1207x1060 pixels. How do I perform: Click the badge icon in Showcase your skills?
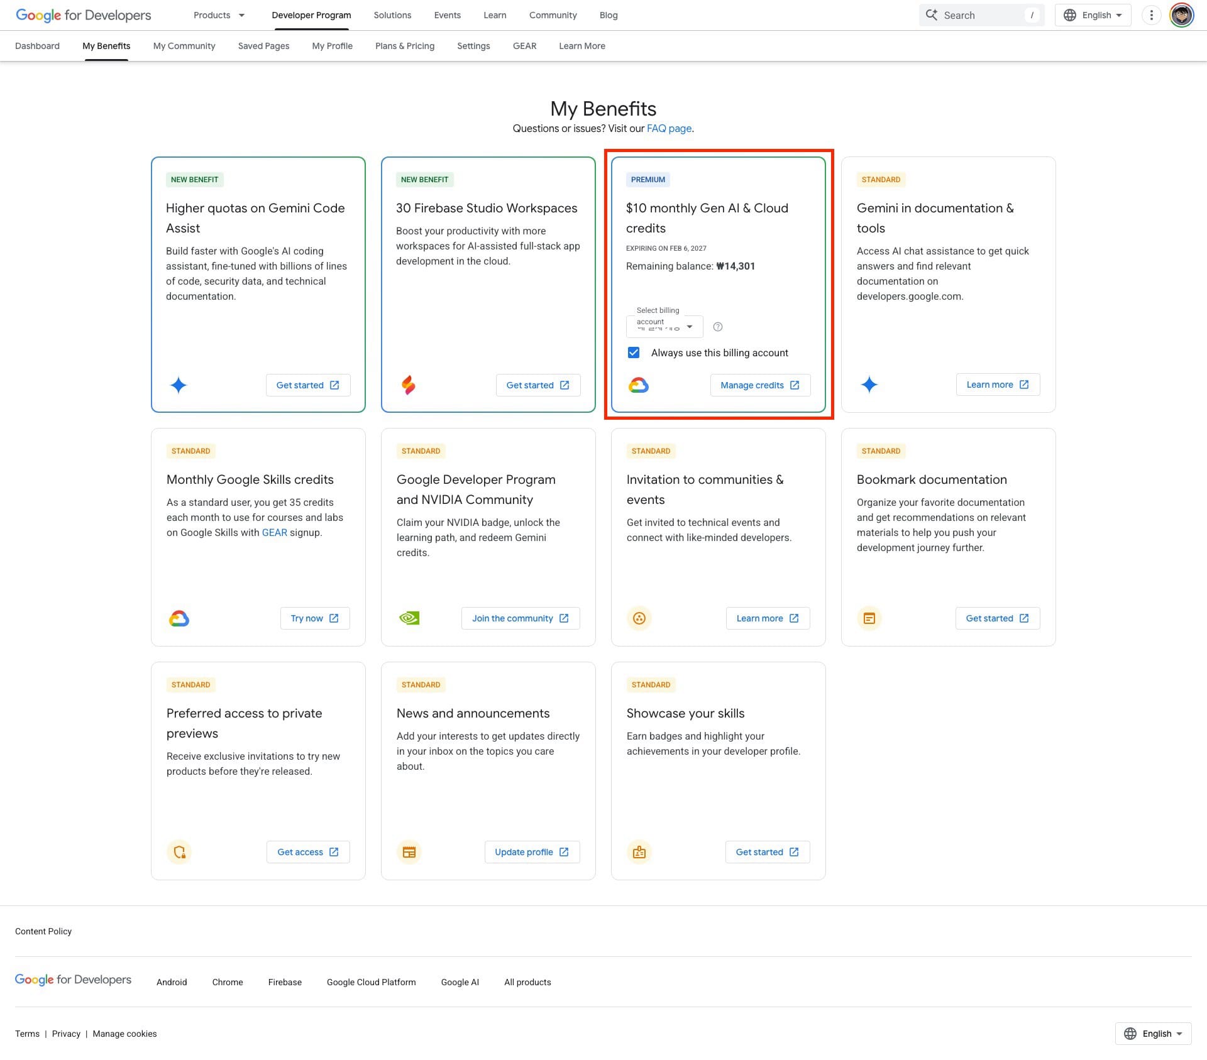(639, 852)
